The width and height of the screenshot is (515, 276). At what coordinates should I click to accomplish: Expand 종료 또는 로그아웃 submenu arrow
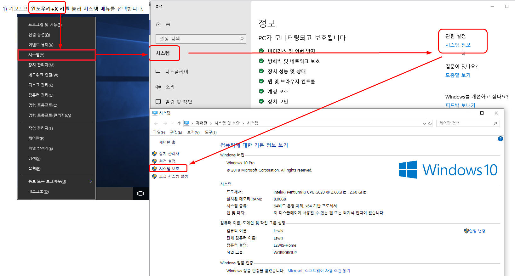91,181
